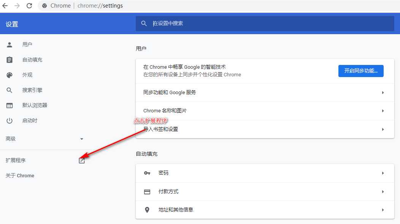Click the external-link icon beside 扩展程序
Image resolution: width=400 pixels, height=224 pixels.
tap(82, 161)
